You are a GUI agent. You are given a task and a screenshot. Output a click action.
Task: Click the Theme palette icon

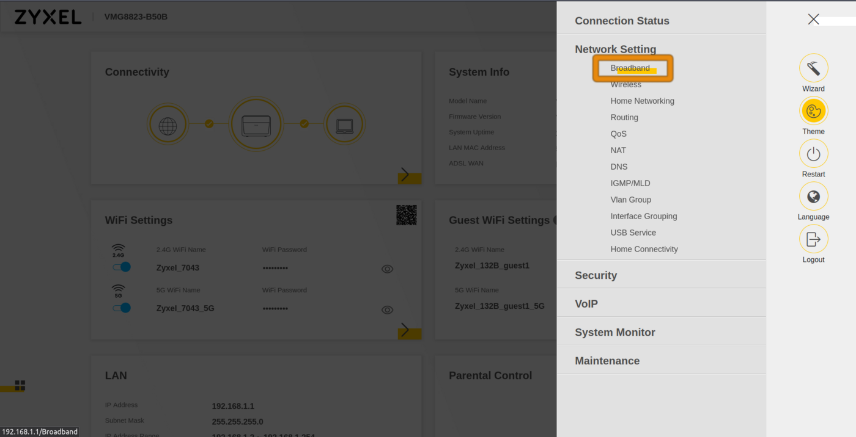click(x=813, y=111)
